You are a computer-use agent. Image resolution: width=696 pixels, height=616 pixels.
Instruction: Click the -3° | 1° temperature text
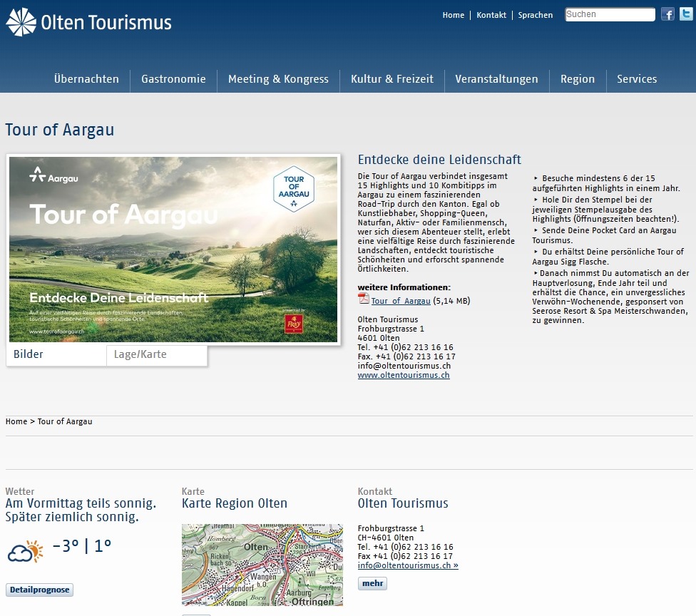[x=82, y=546]
